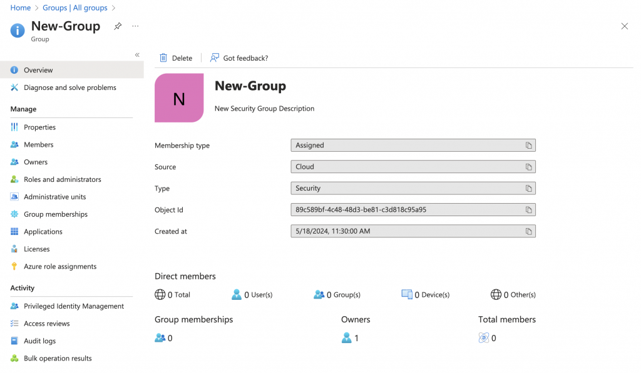The width and height of the screenshot is (641, 373).
Task: Copy the Membership type value
Action: (x=528, y=146)
